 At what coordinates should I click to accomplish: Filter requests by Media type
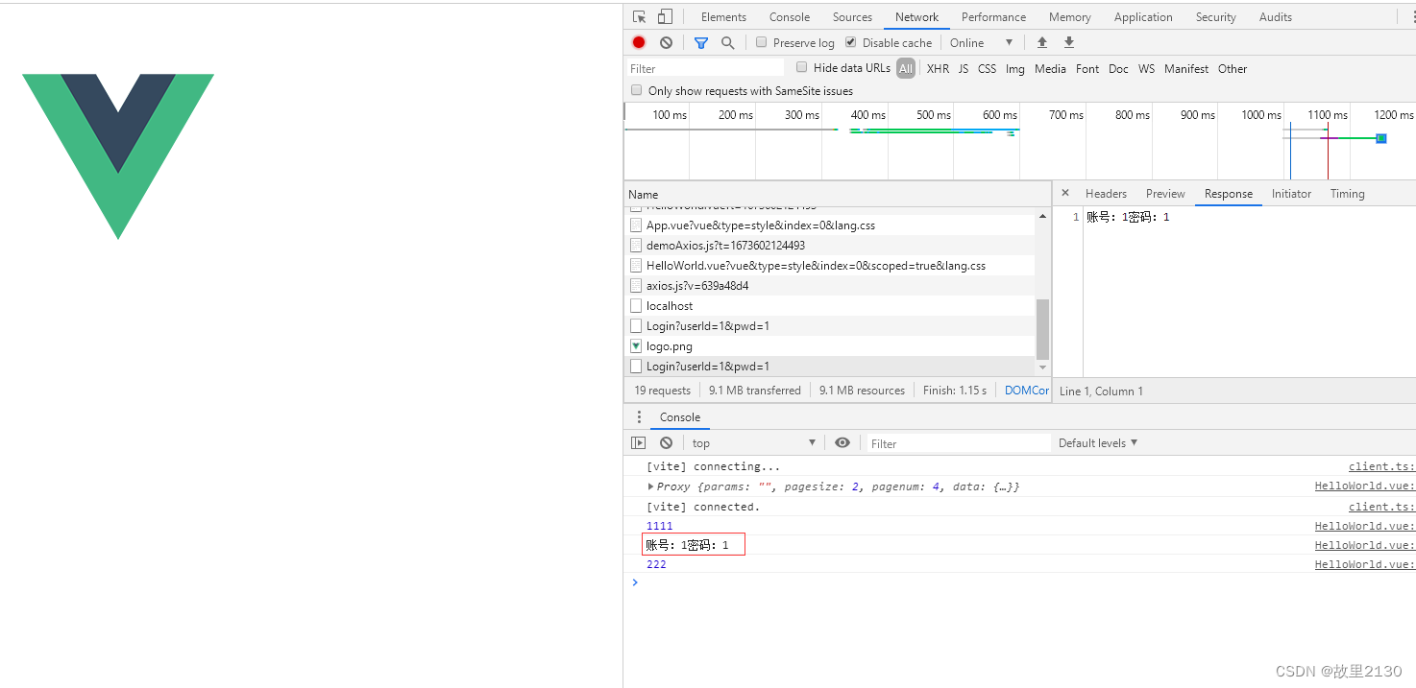tap(1050, 68)
